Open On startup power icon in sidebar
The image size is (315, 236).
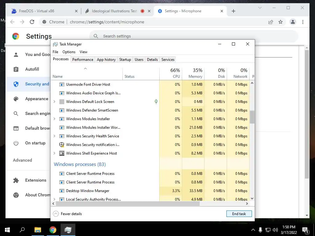tap(16, 143)
